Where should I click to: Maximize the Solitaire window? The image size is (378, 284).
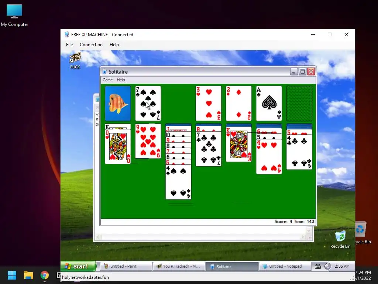[303, 72]
